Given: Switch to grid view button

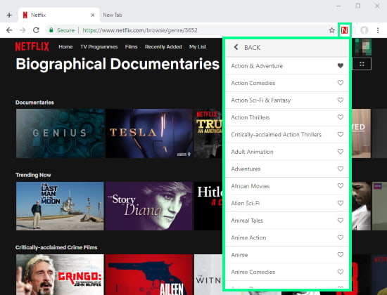Looking at the screenshot, I should tap(362, 64).
